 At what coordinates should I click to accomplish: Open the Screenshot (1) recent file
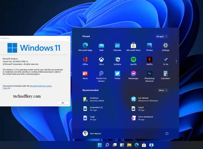coord(93,109)
